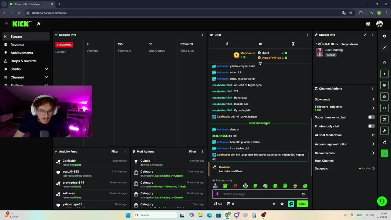Image resolution: width=391 pixels, height=220 pixels.
Task: Expand Set goals chevron
Action: [x=373, y=168]
